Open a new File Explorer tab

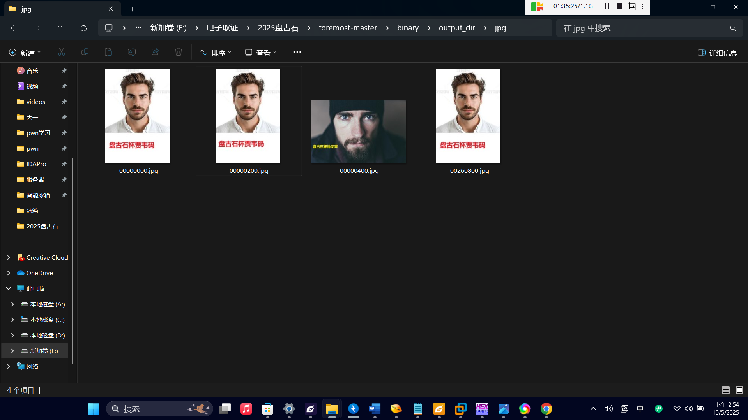[133, 9]
